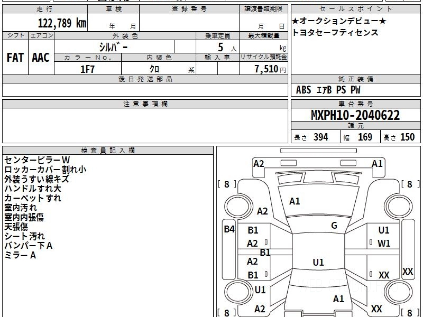Select the センターピラーW inspector note
The width and height of the screenshot is (423, 317).
[37, 160]
